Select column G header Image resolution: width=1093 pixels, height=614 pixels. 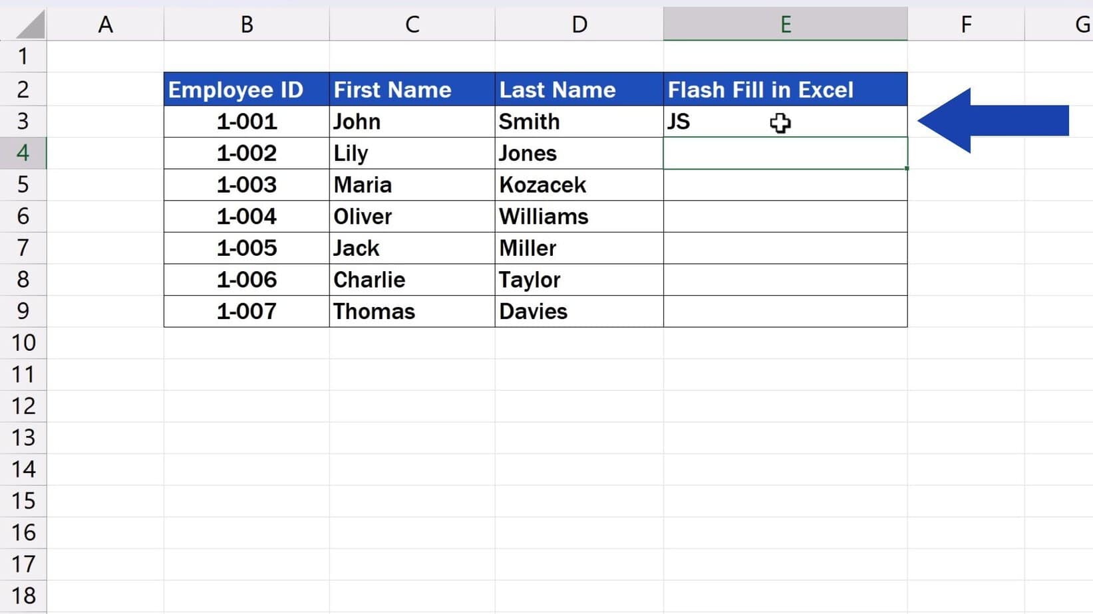point(1078,24)
